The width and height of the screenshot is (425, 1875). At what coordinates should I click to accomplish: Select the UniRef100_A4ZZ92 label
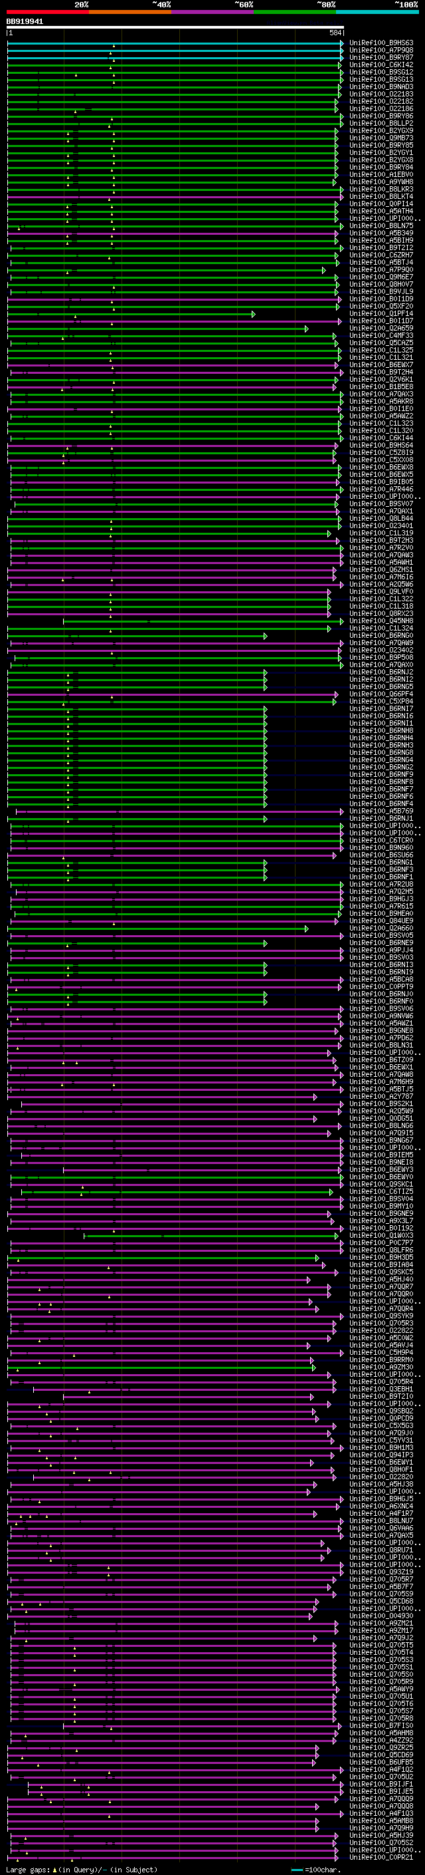coord(381,1741)
